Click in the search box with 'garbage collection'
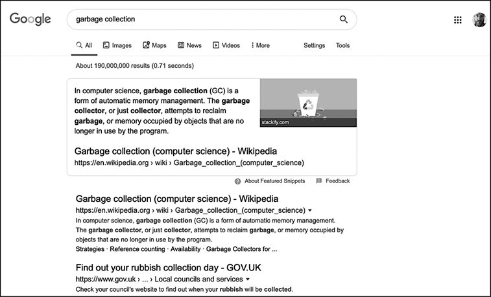The height and width of the screenshot is (297, 491). click(201, 19)
